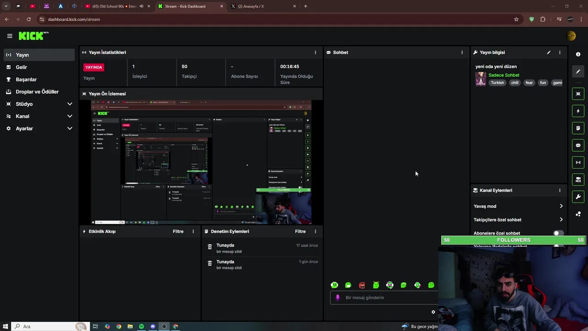Open the tab search dropdown arrow
The width and height of the screenshot is (588, 331).
coord(6,6)
